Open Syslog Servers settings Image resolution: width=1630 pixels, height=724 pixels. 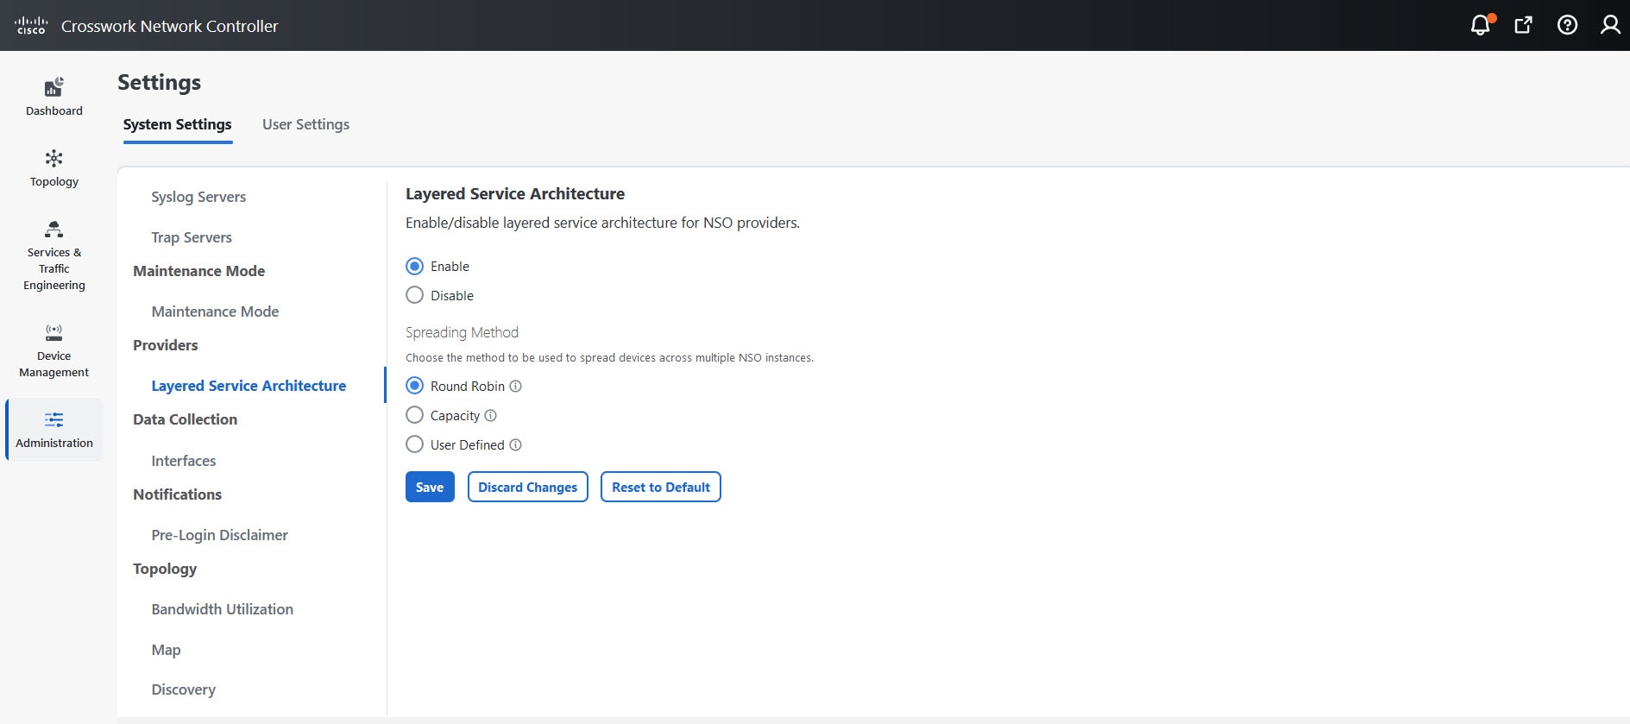198,197
